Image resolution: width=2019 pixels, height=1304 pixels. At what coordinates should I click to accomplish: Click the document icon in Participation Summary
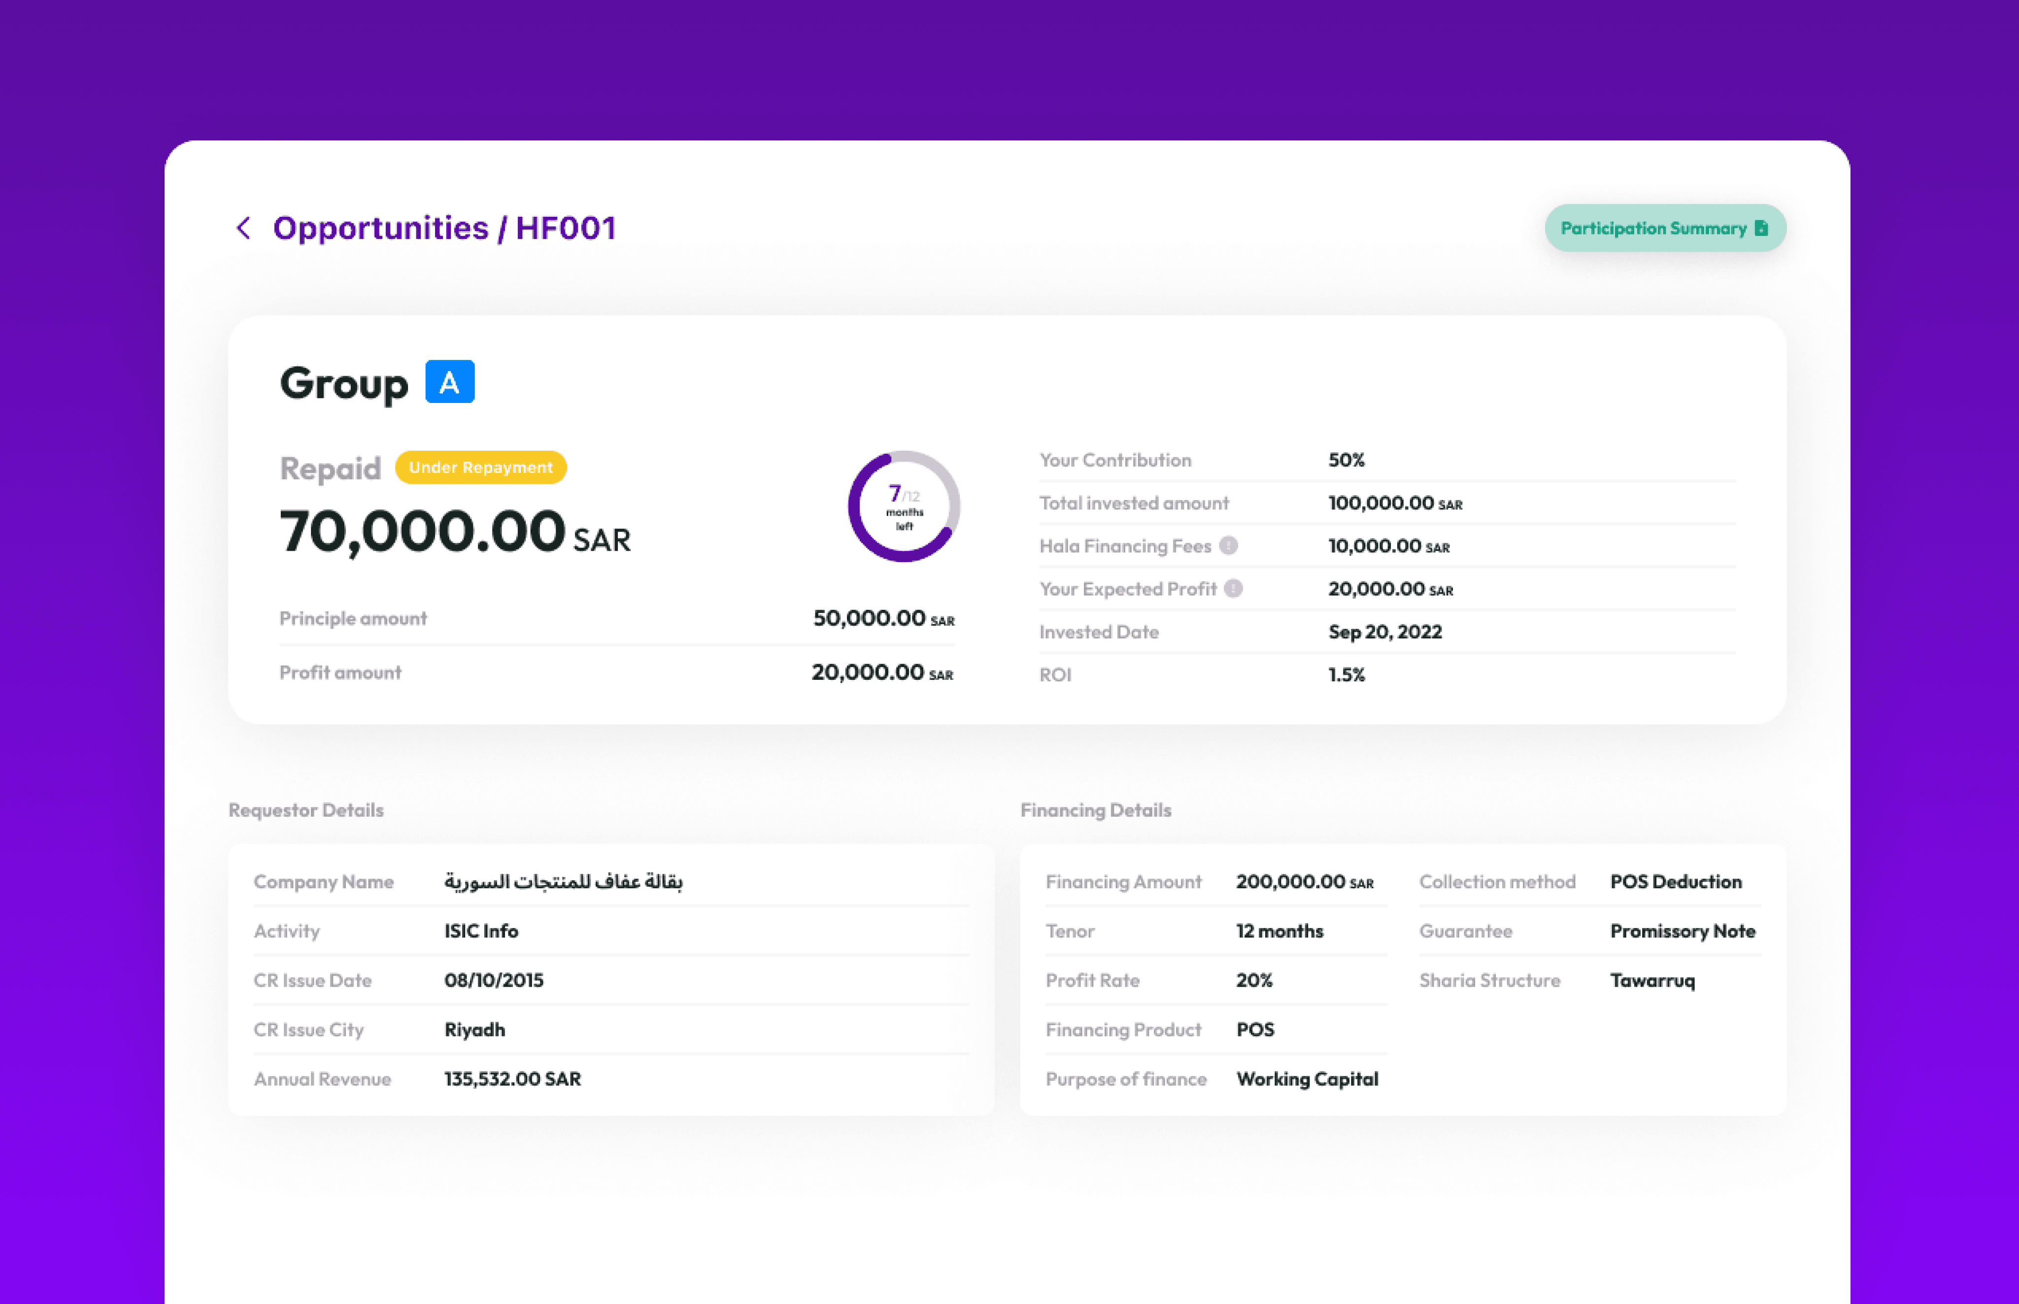pos(1761,228)
